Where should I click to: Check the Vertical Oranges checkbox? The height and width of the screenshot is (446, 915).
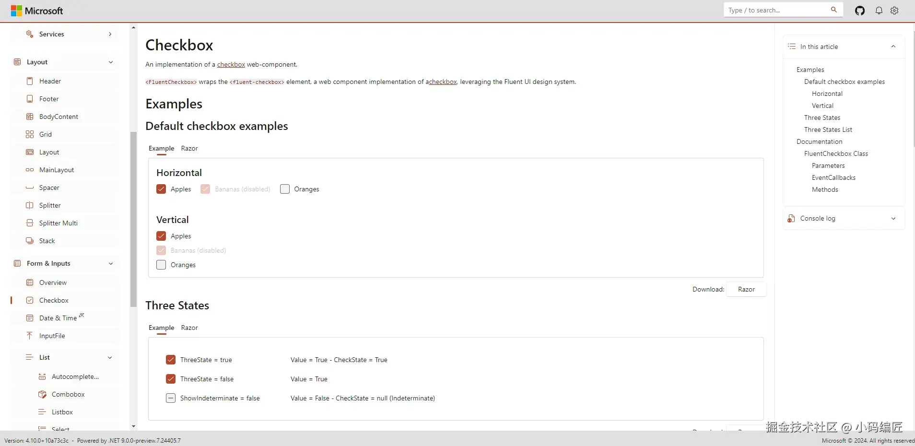(x=161, y=265)
